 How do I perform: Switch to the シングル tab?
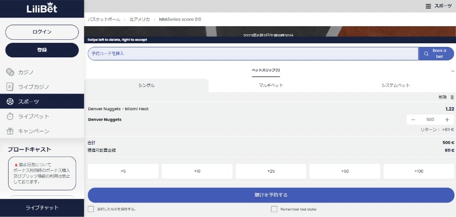coord(146,86)
